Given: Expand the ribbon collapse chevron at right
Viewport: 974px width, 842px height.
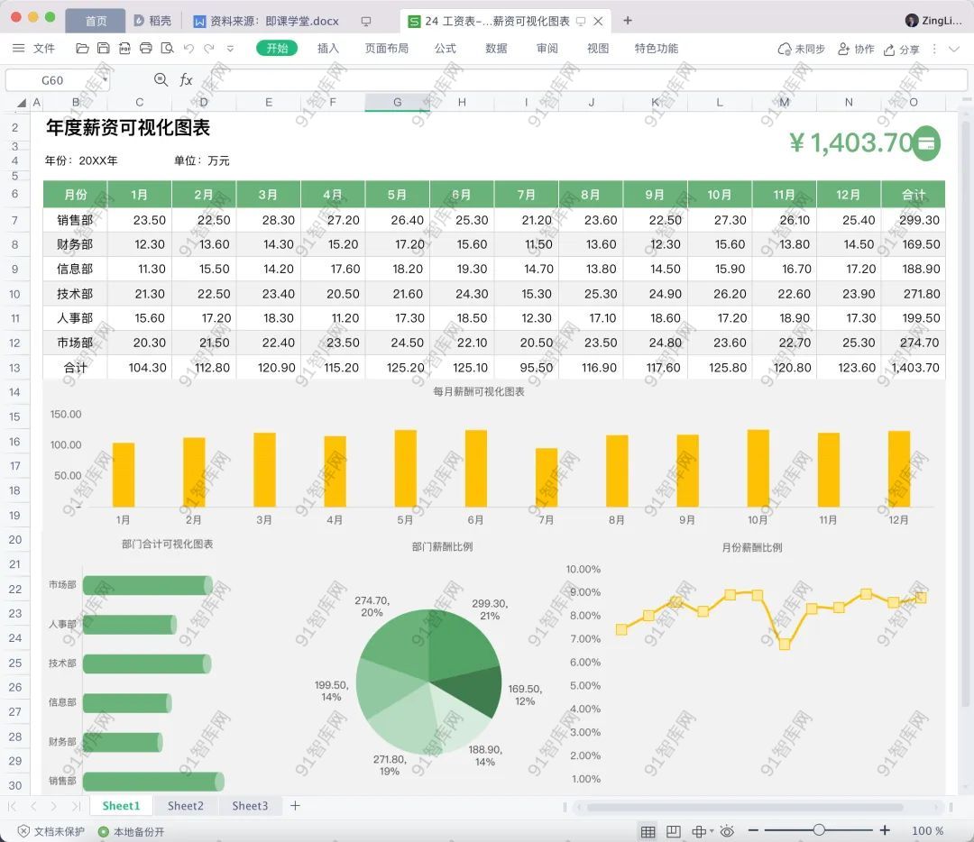Looking at the screenshot, I should pyautogui.click(x=954, y=49).
